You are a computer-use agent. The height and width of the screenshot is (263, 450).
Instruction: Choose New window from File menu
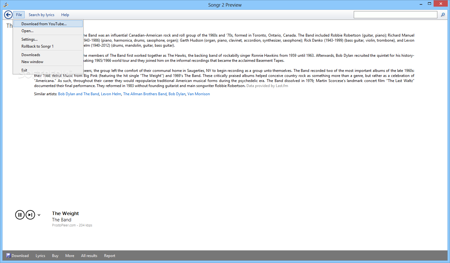click(48, 62)
